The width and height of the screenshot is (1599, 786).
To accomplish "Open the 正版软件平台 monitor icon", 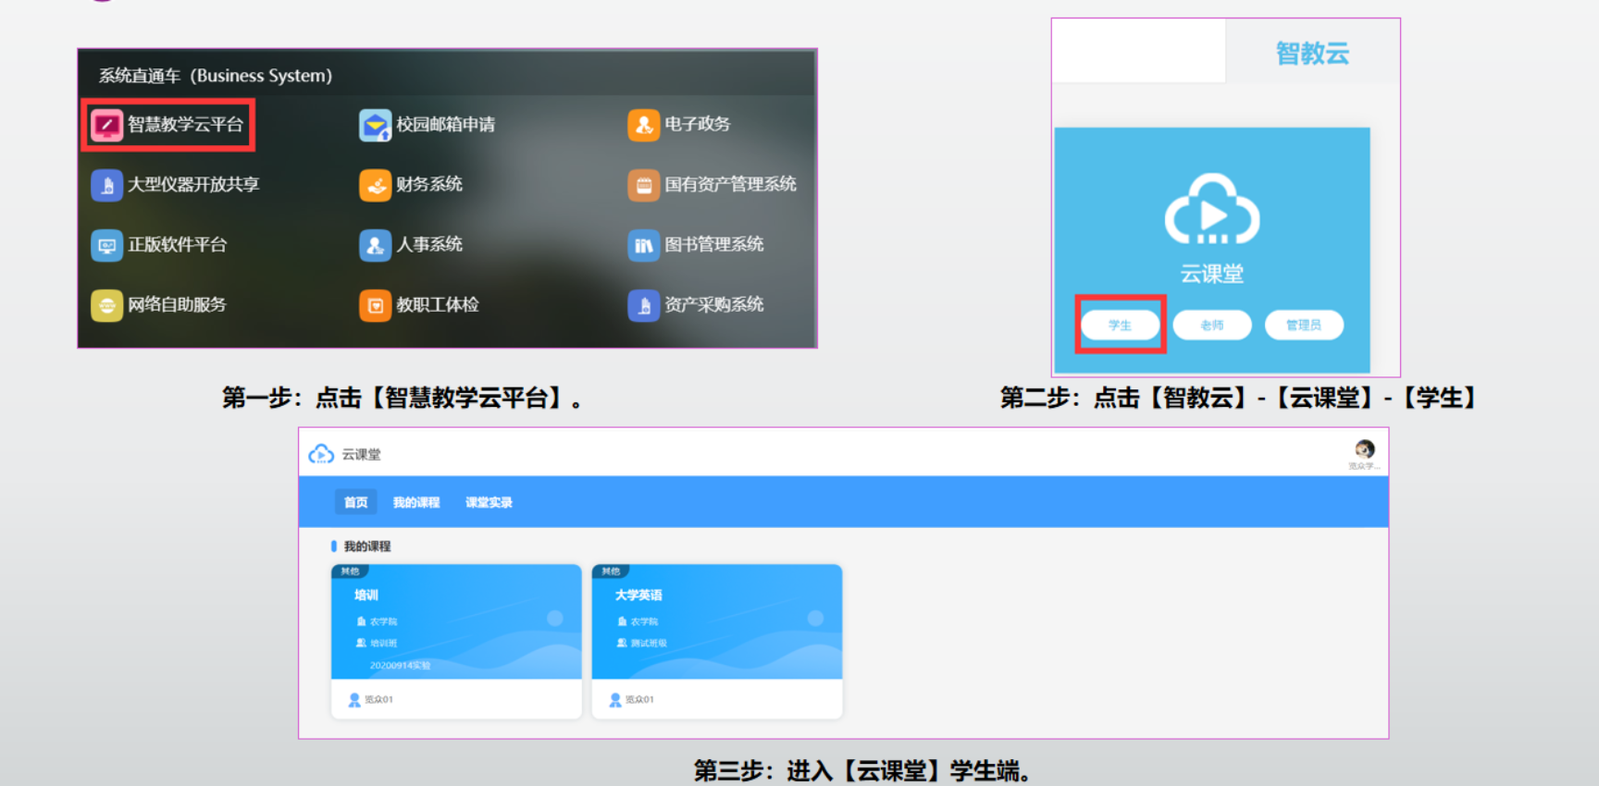I will [106, 245].
